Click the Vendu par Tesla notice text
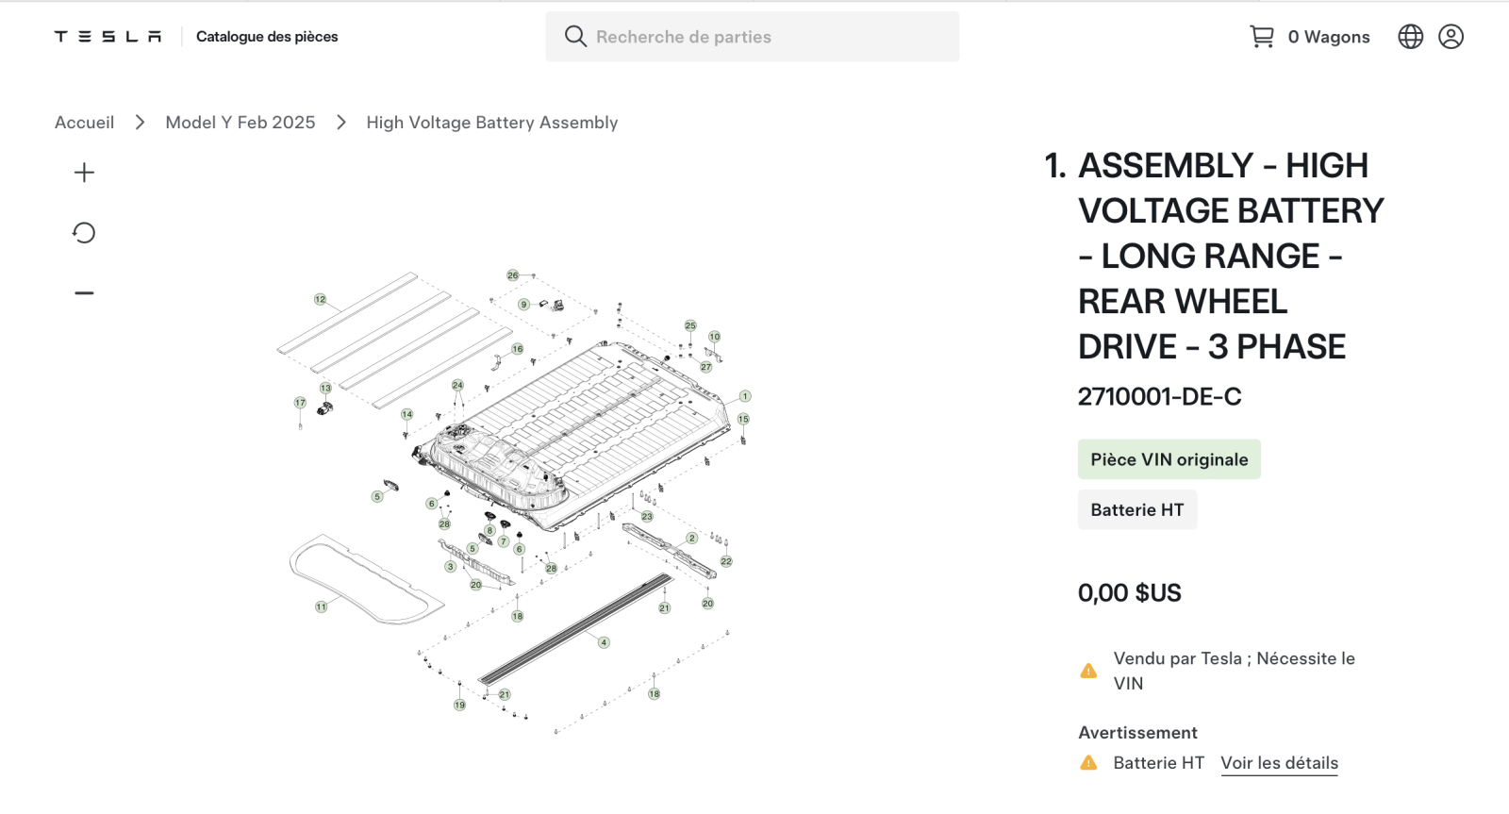Image resolution: width=1509 pixels, height=814 pixels. pos(1235,671)
